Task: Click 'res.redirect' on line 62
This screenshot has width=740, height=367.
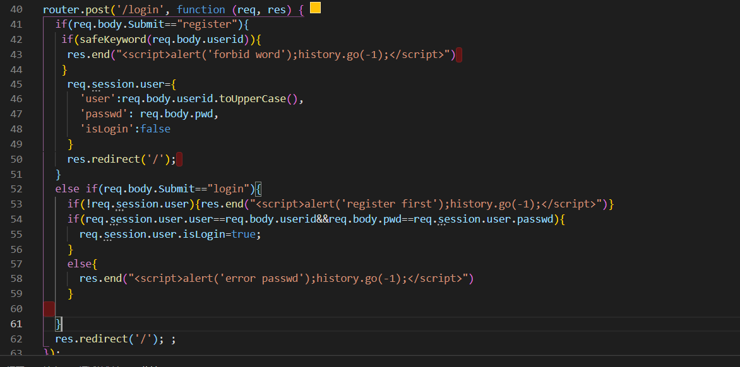Action: tap(91, 339)
